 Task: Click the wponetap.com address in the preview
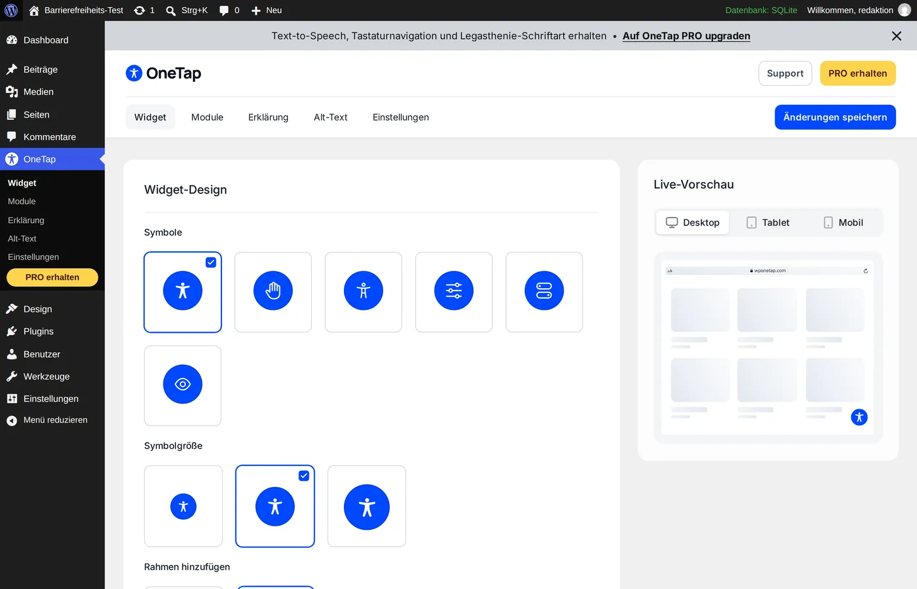767,271
